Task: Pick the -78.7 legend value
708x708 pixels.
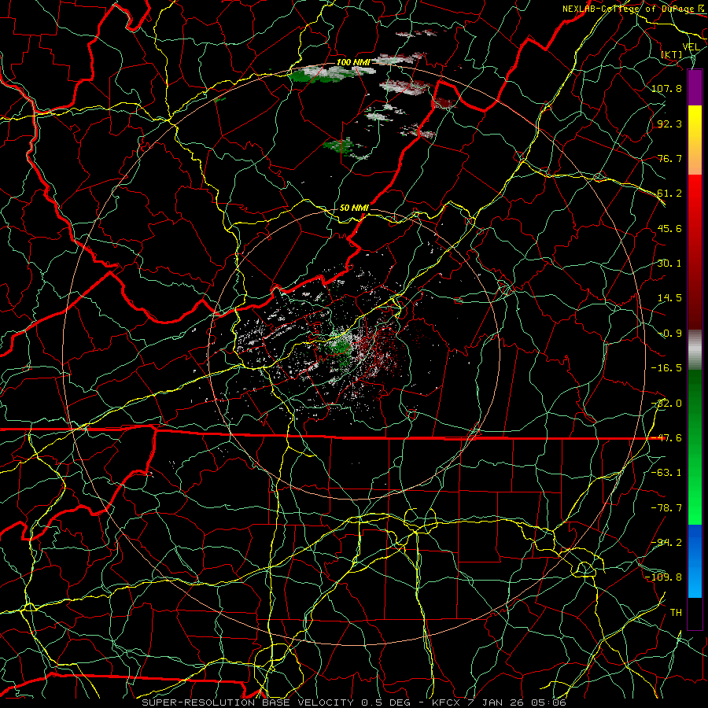Action: (666, 508)
